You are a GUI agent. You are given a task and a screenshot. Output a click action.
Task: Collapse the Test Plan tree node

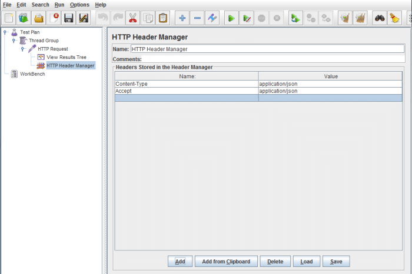pos(5,32)
